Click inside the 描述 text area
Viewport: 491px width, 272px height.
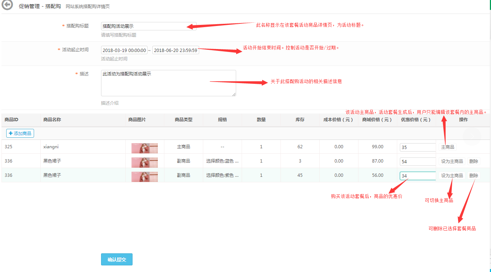click(168, 83)
